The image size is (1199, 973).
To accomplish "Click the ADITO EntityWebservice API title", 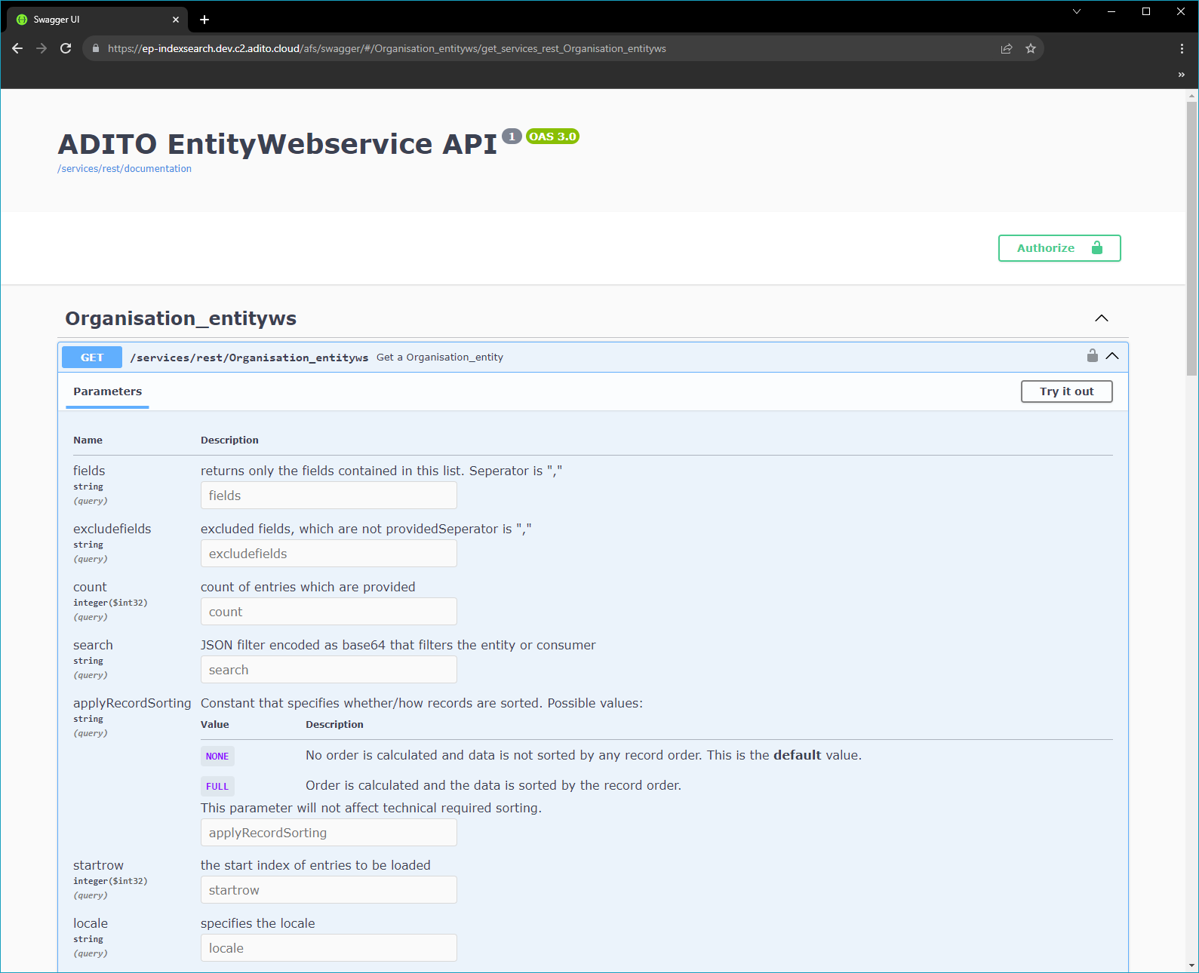I will pyautogui.click(x=278, y=144).
